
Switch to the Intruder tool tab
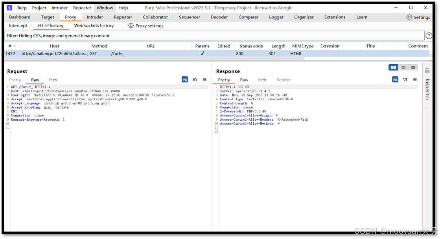[x=95, y=17]
